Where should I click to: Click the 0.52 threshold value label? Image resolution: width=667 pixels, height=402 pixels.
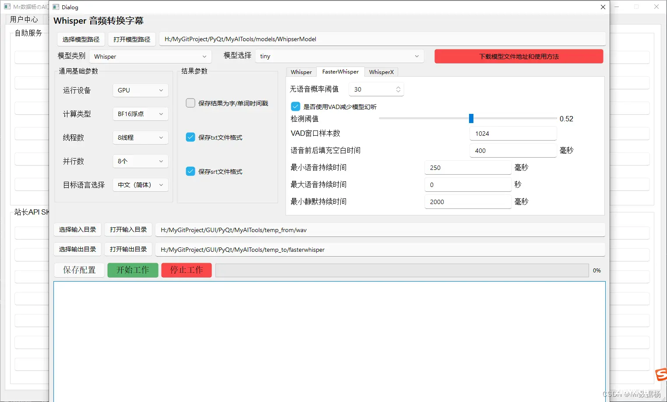click(x=566, y=119)
